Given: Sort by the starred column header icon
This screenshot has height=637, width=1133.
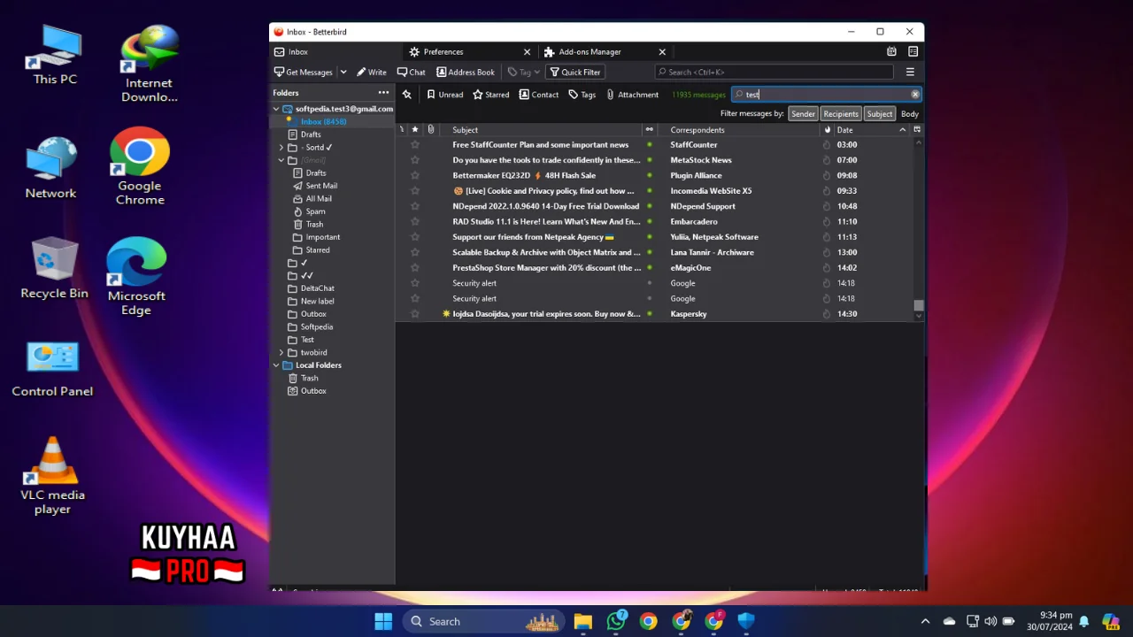Looking at the screenshot, I should [x=414, y=130].
